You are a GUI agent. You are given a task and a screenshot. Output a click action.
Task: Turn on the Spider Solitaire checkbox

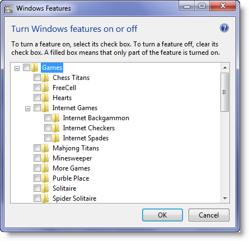(x=37, y=198)
